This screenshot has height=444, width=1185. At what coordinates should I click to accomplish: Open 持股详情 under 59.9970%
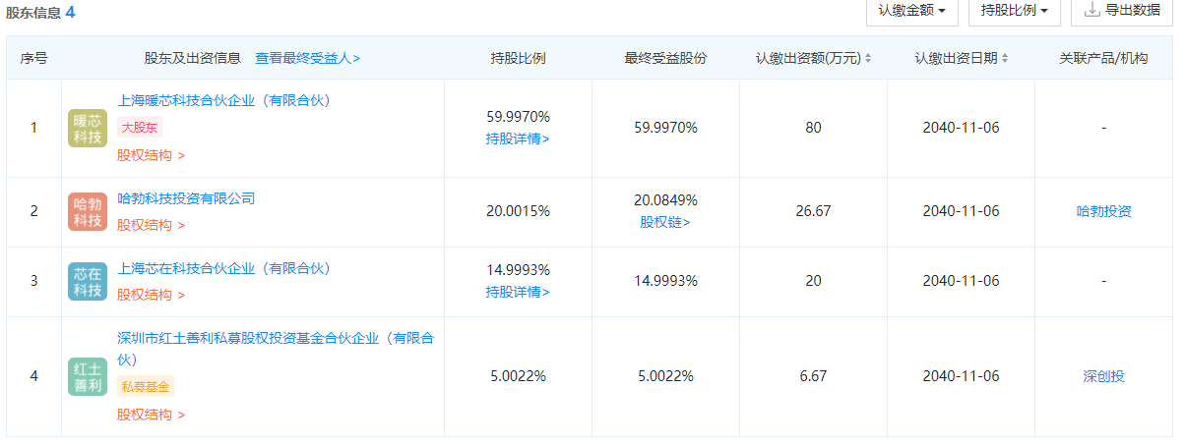pos(518,139)
